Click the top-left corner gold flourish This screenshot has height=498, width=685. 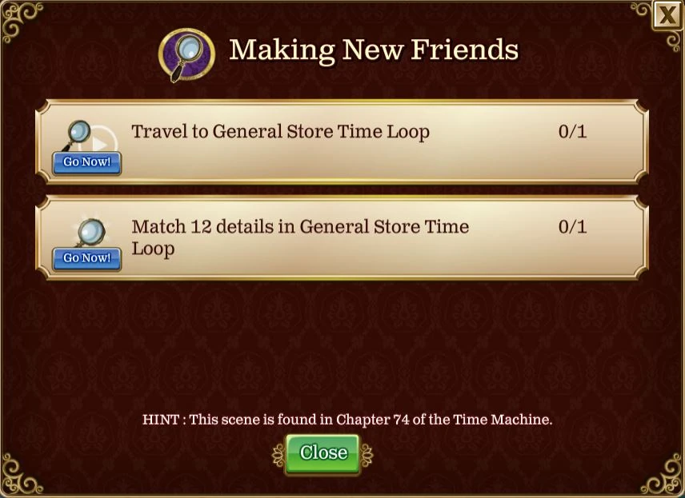(x=20, y=21)
